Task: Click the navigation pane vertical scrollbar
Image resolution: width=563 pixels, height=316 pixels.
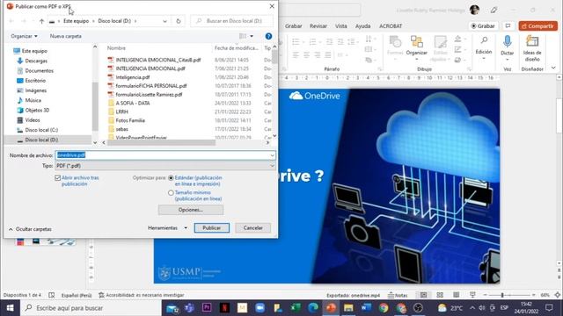Action: tap(95, 107)
